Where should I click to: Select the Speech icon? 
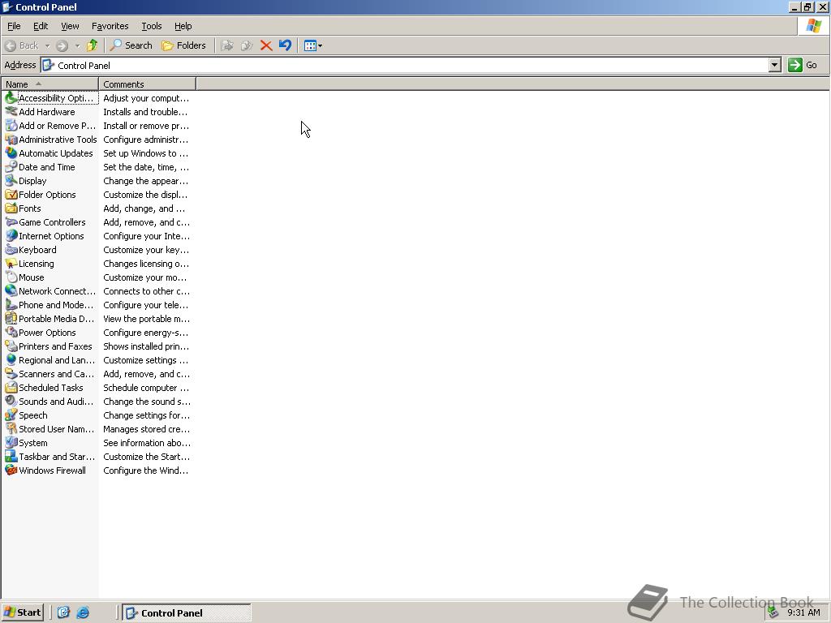click(x=11, y=415)
